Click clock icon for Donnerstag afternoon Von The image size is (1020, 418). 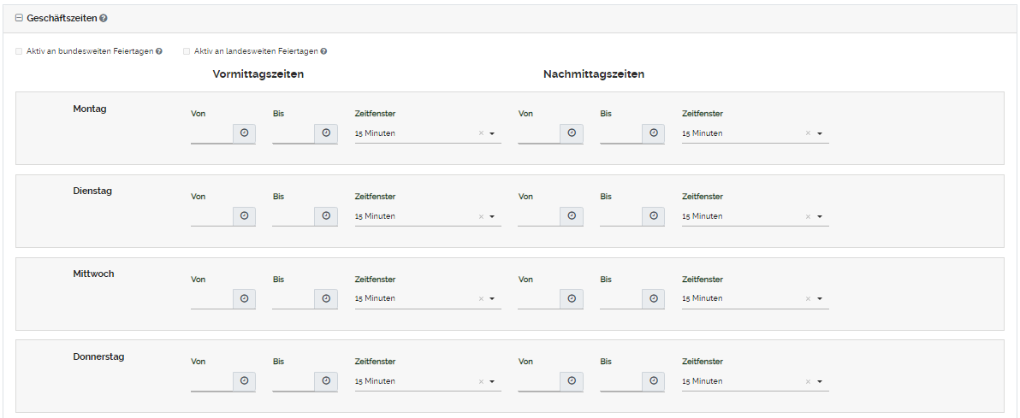pyautogui.click(x=572, y=381)
